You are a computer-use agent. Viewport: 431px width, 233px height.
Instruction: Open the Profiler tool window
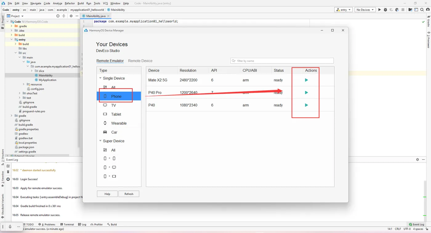click(x=97, y=224)
